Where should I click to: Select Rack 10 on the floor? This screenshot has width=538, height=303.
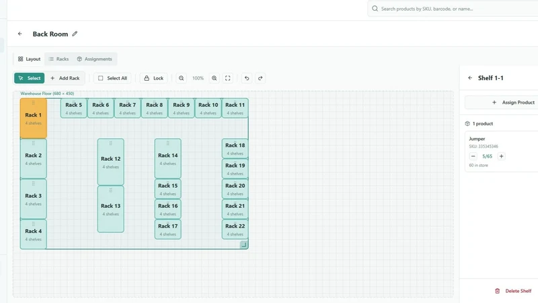[x=208, y=108]
